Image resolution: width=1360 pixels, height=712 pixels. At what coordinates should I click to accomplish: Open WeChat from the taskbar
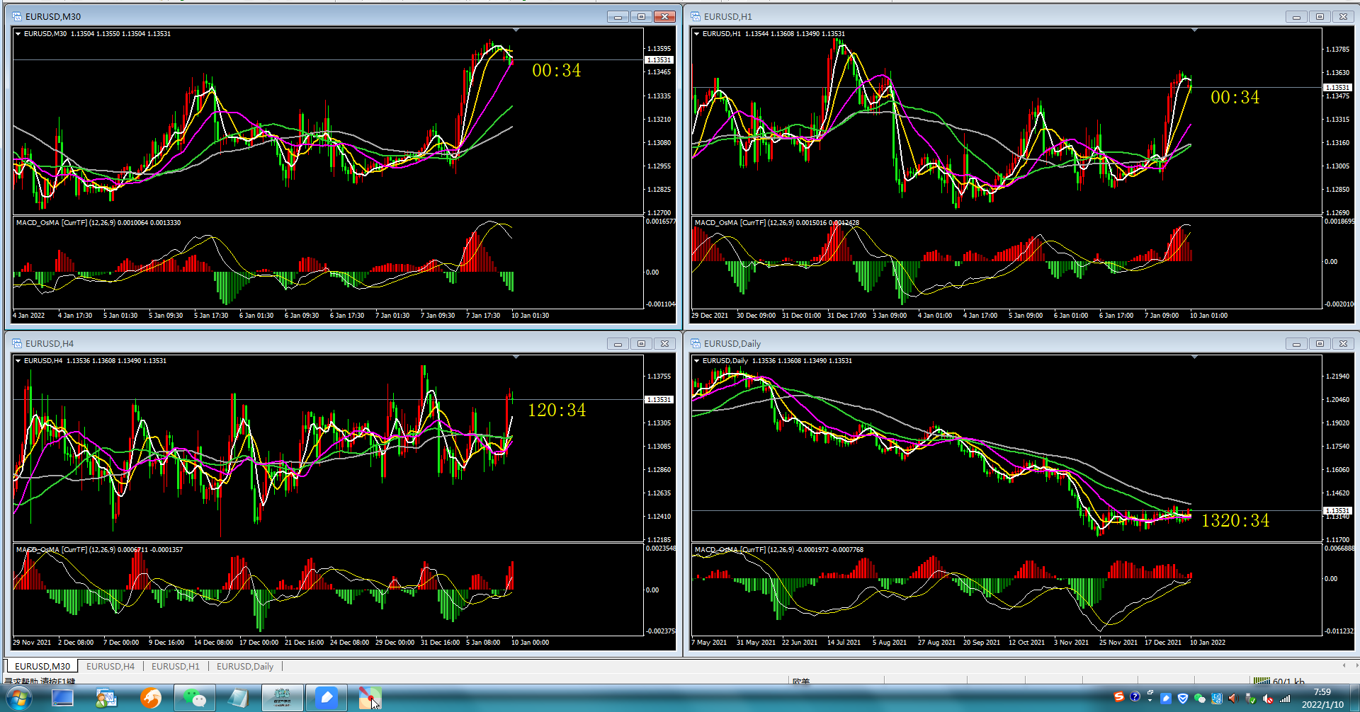point(194,699)
